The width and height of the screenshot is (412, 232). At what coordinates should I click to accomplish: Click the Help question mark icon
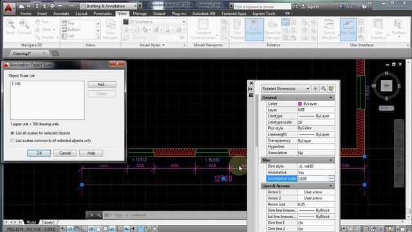364,6
